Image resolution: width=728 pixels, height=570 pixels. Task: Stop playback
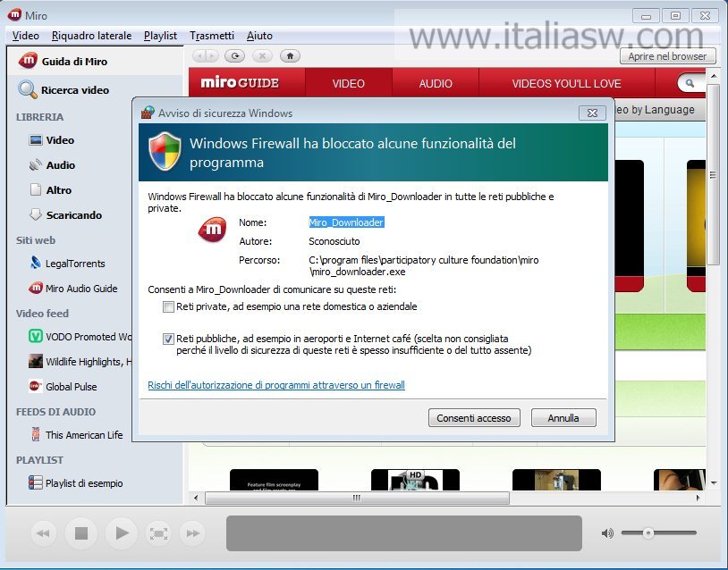pyautogui.click(x=81, y=533)
